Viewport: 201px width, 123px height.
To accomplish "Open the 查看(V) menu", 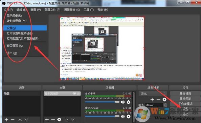I will [x=36, y=10].
